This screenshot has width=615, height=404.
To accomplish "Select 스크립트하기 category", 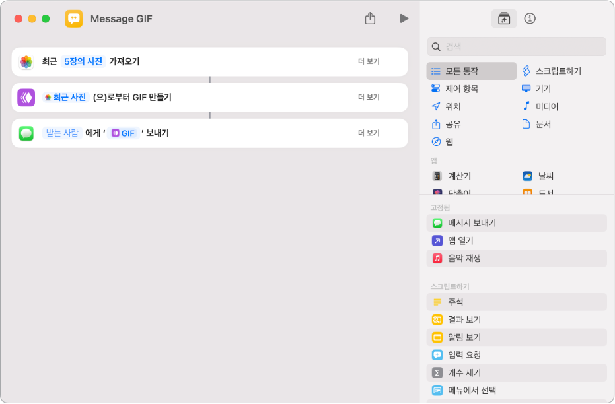I will (552, 71).
